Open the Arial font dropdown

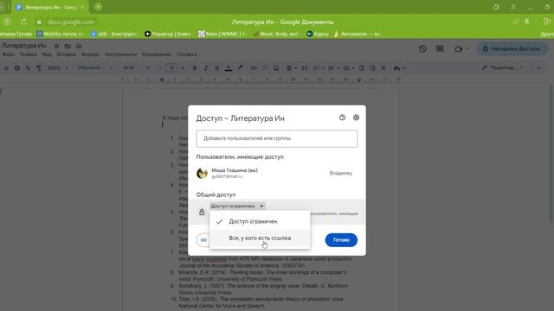tap(136, 67)
